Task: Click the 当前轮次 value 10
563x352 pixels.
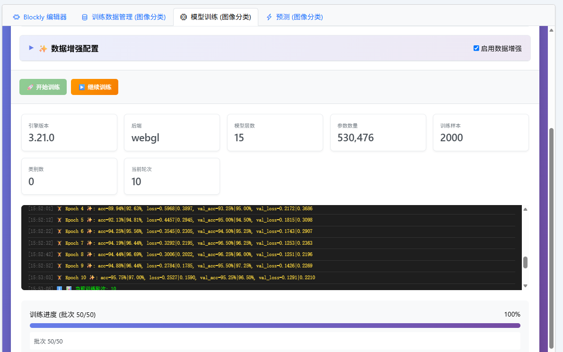Action: tap(136, 182)
